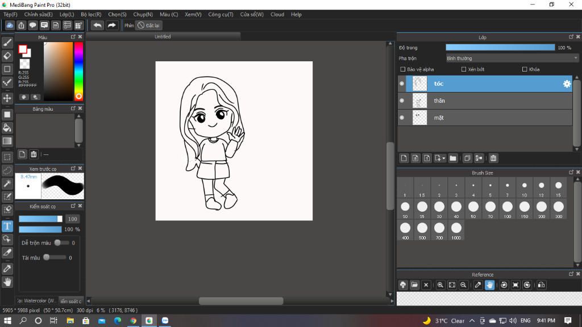Pick the Bucket fill tool

[7, 128]
